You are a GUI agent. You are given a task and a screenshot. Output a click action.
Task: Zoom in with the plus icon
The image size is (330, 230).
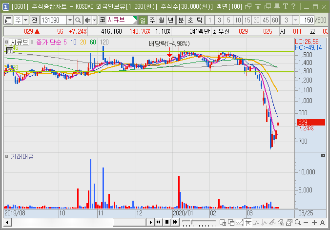(314, 222)
